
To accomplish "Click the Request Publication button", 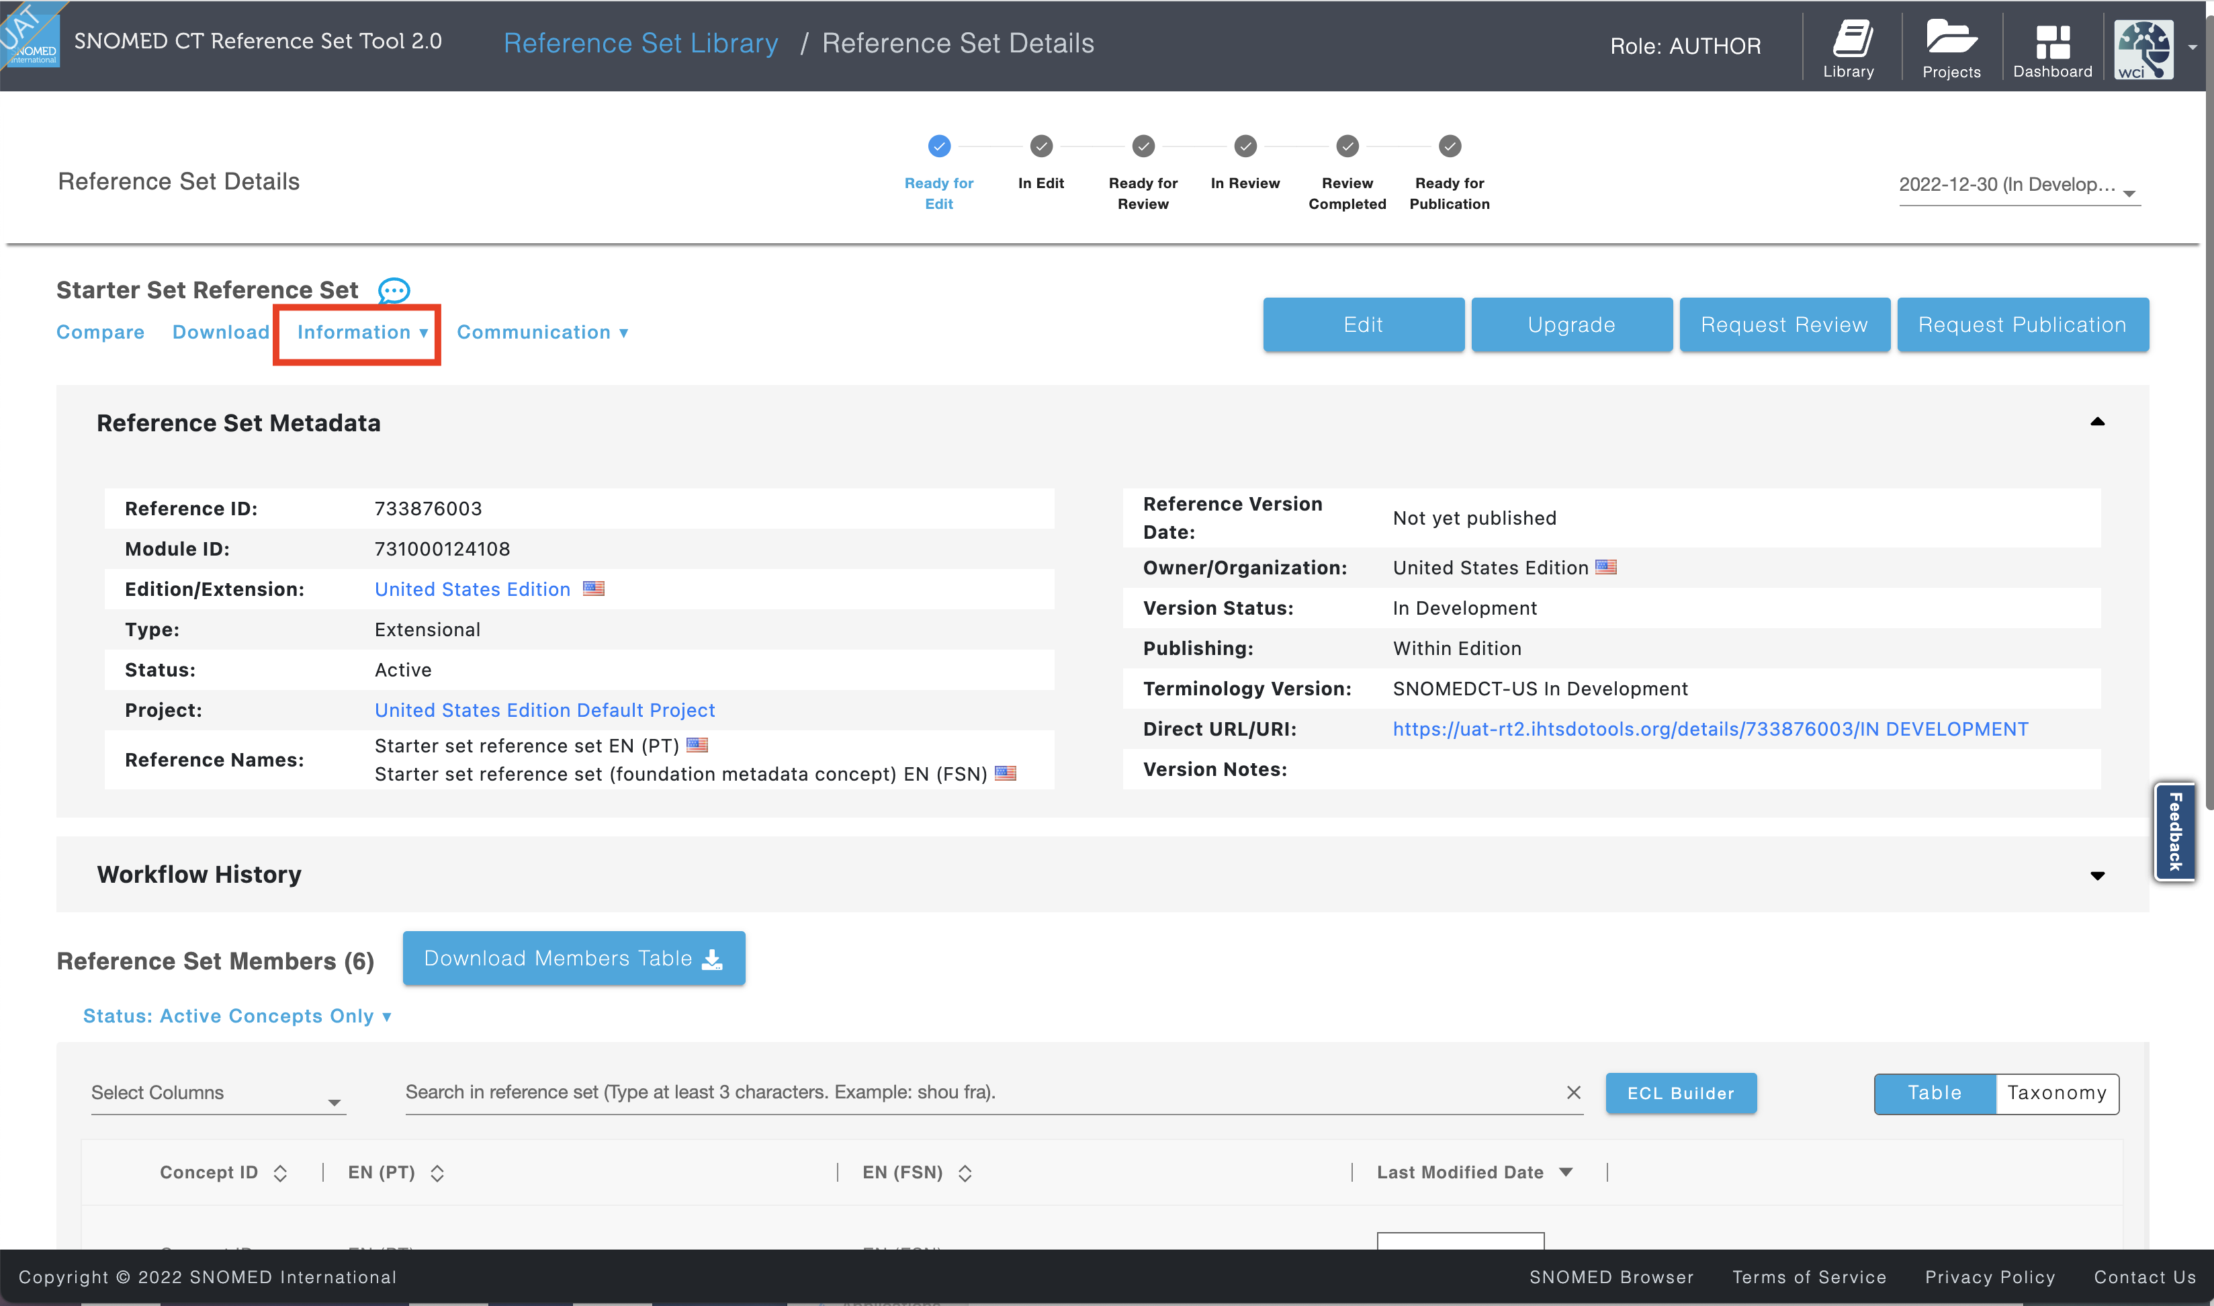I will [2022, 324].
